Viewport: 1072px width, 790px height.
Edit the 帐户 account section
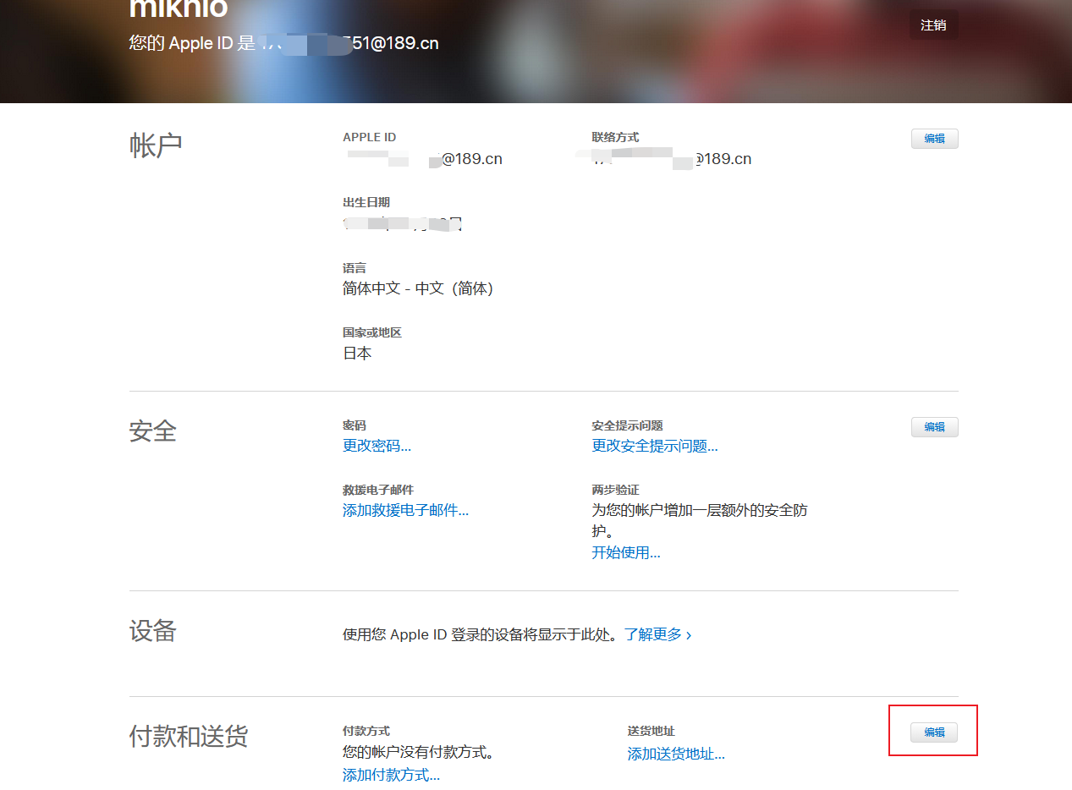coord(934,139)
